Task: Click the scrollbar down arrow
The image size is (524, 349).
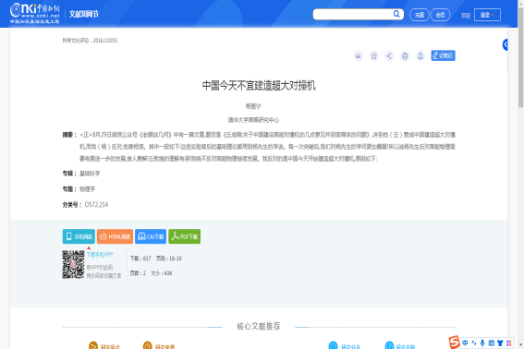Action: [520, 344]
